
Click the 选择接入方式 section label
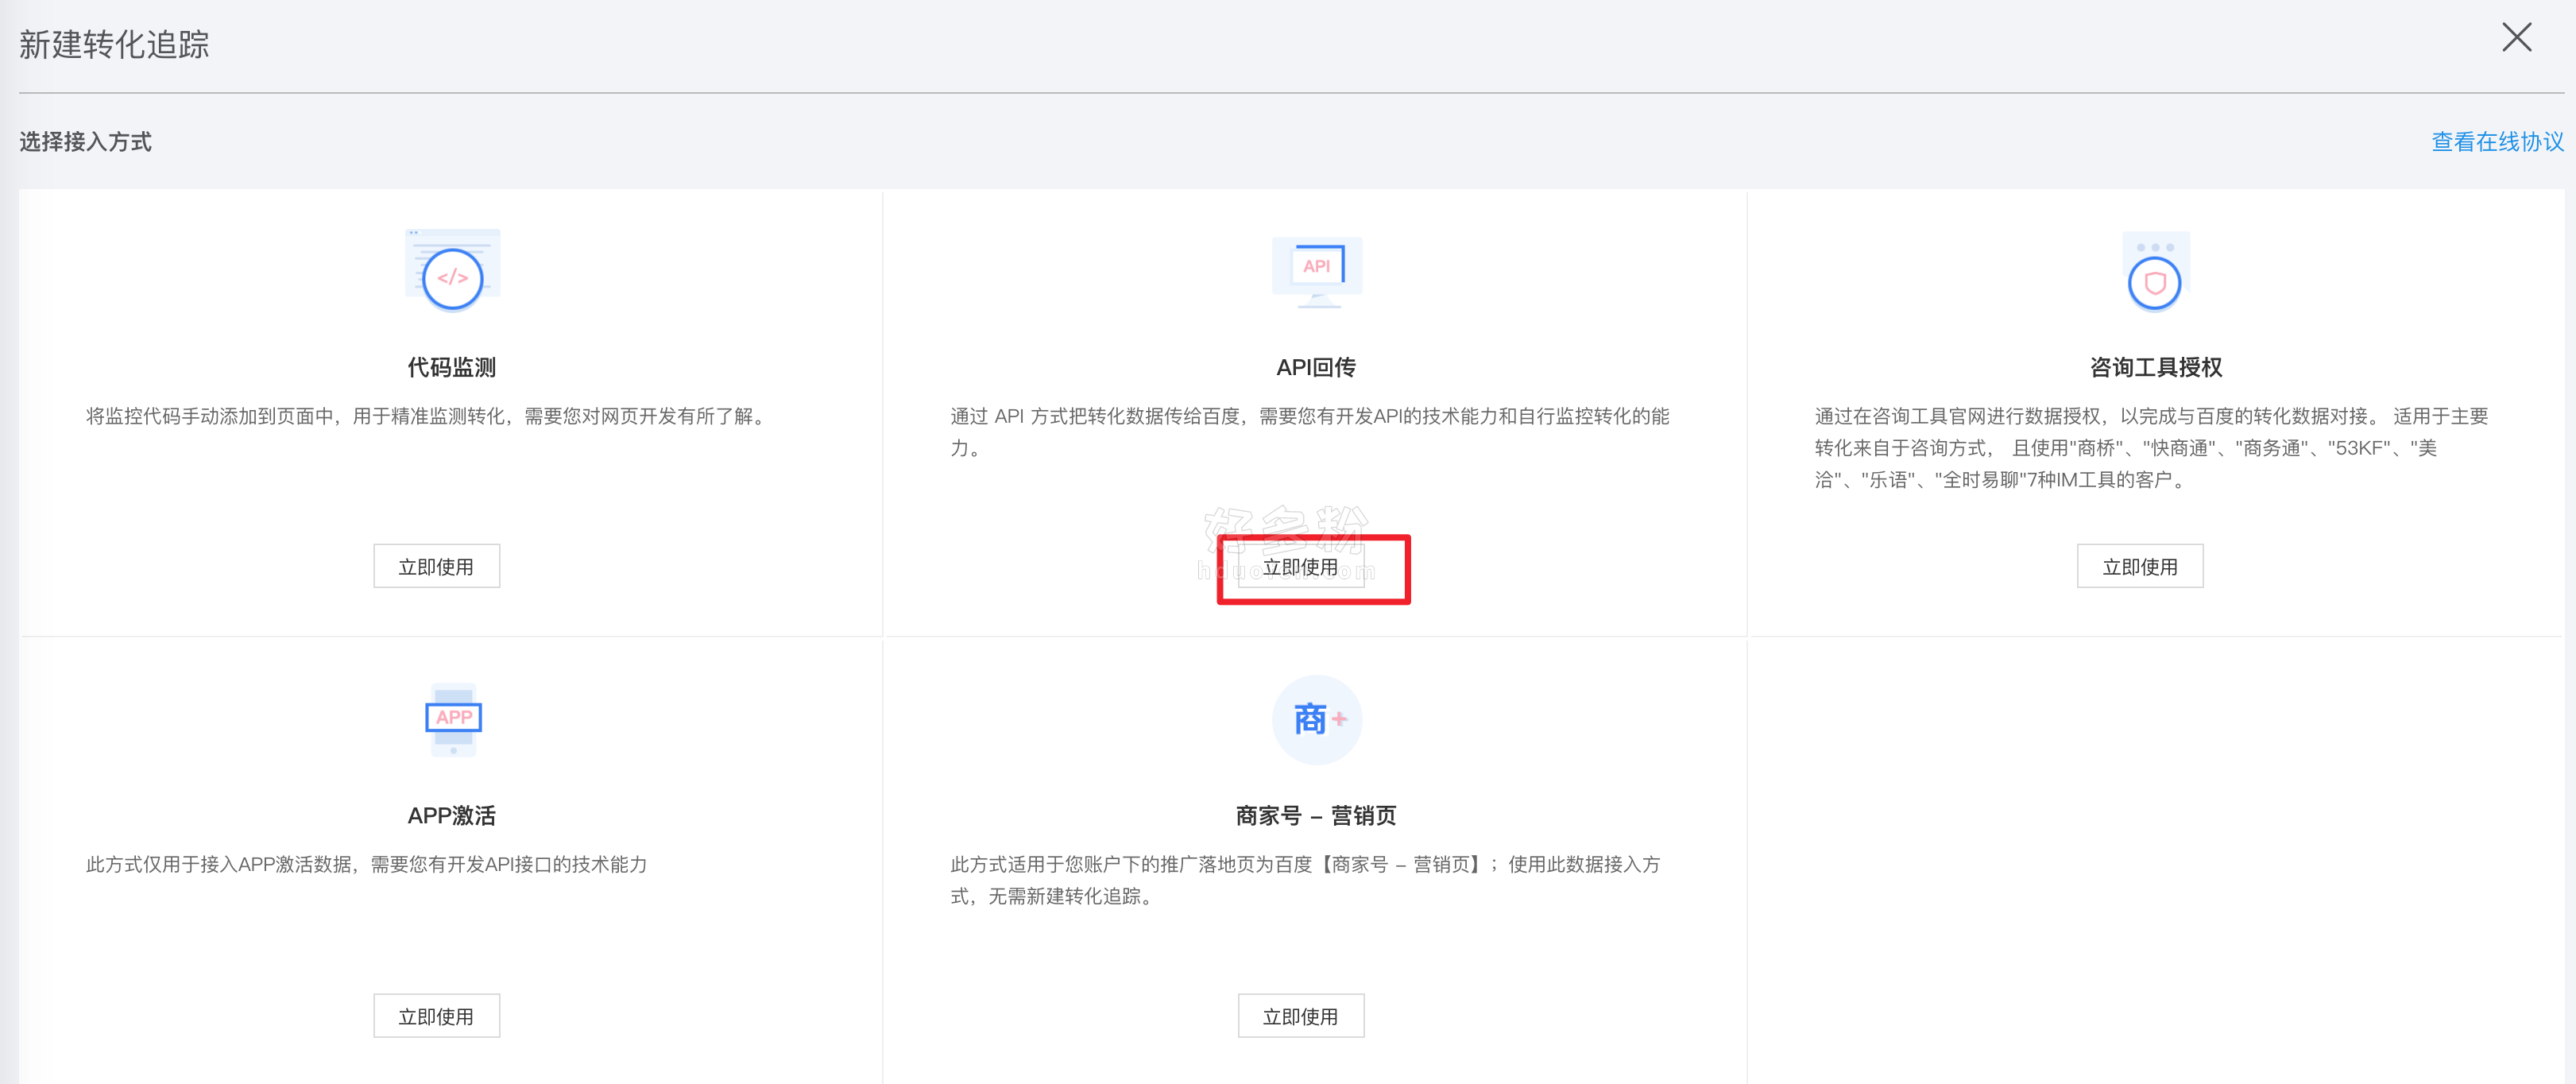(x=86, y=142)
